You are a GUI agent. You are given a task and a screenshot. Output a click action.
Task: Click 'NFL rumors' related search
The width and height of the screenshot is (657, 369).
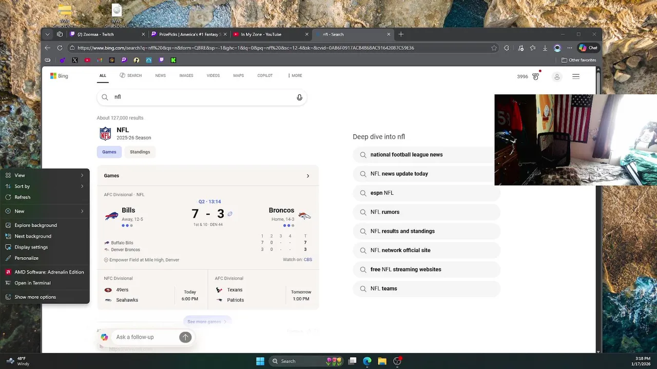tap(427, 212)
